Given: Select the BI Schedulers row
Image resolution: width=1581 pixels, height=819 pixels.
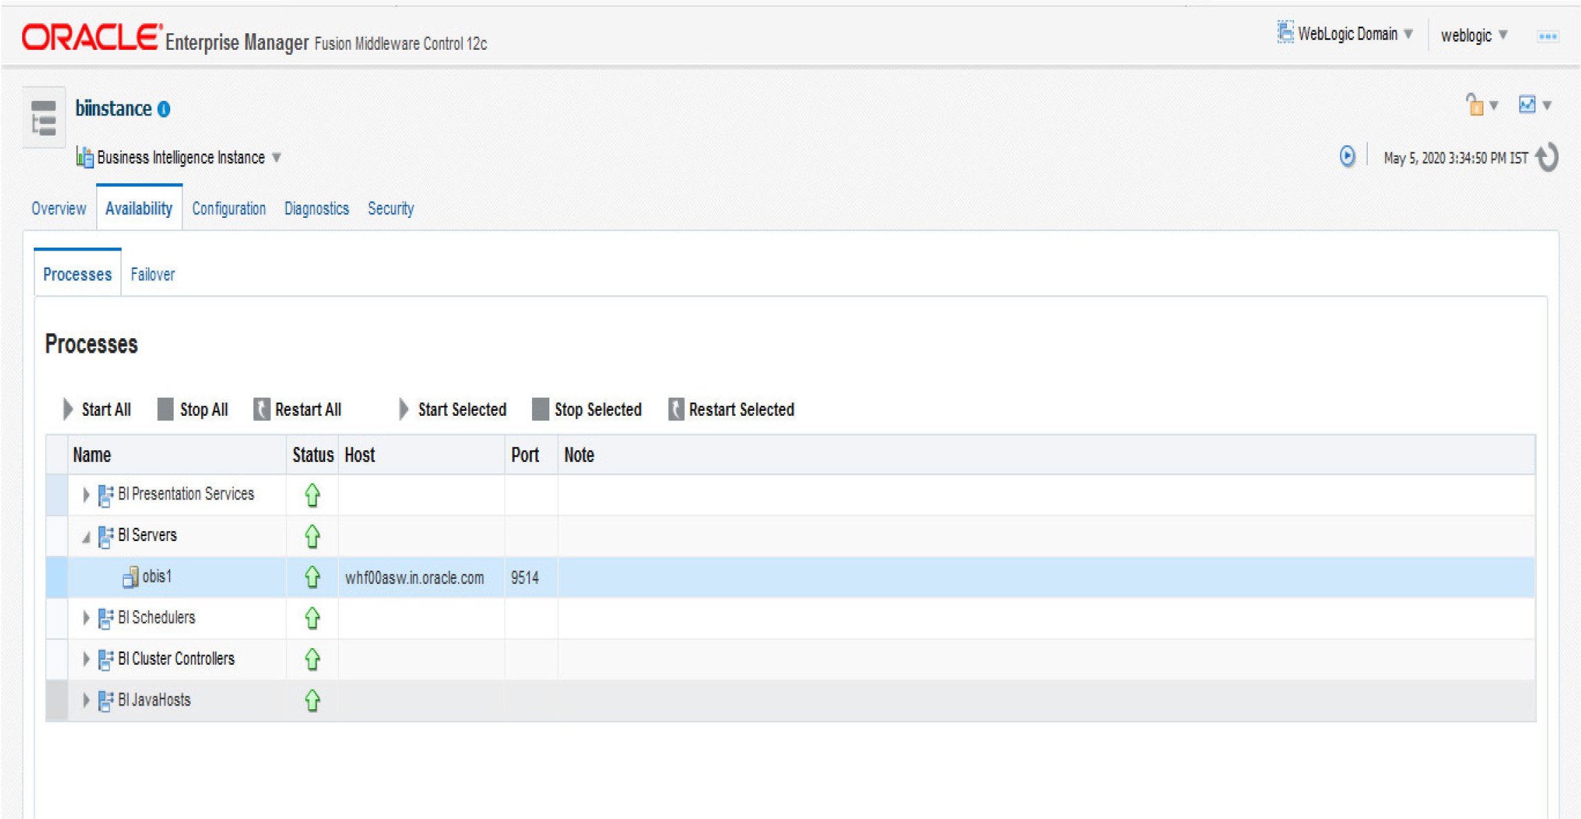Looking at the screenshot, I should click(x=790, y=618).
